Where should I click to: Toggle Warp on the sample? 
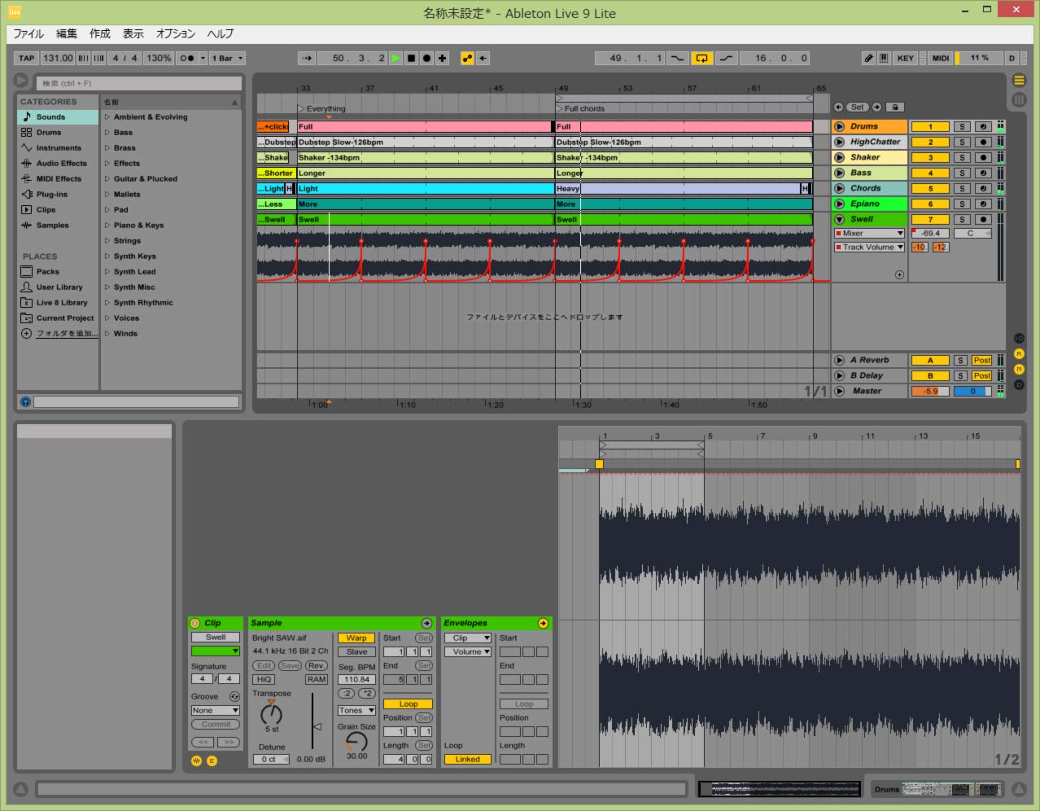pos(356,638)
